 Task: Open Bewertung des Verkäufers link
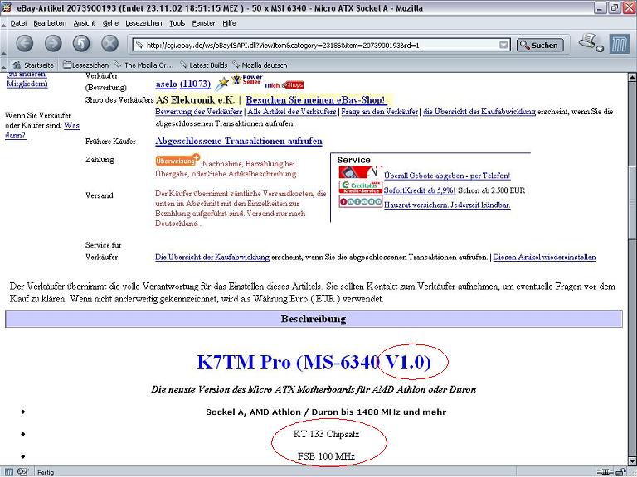[x=199, y=112]
